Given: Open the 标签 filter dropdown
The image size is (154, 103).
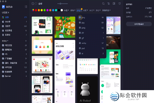Looking at the screenshot, I should pos(66,10).
